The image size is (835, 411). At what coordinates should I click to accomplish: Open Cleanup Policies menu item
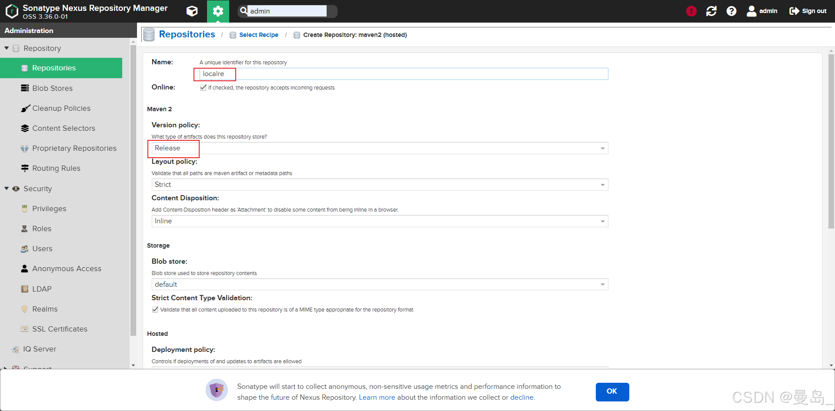click(x=61, y=108)
